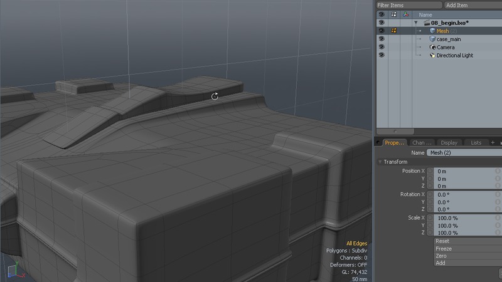Collapse the Transform section
502x282 pixels.
[380, 162]
